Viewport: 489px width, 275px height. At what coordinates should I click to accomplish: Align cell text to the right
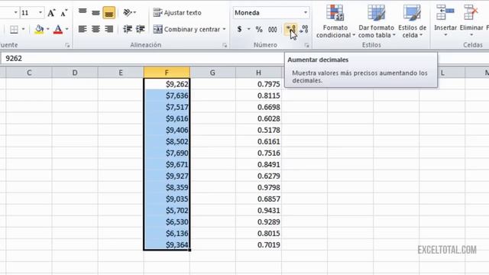click(x=108, y=29)
